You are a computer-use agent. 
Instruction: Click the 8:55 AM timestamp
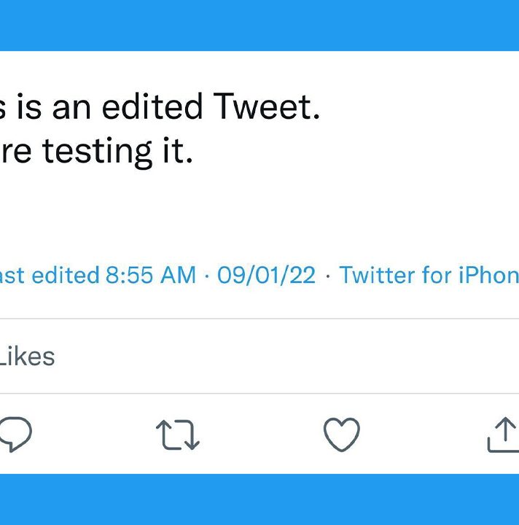click(151, 275)
